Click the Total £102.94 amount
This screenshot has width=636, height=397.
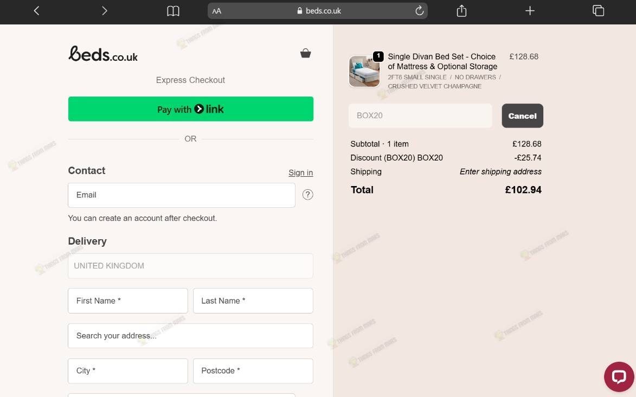523,190
